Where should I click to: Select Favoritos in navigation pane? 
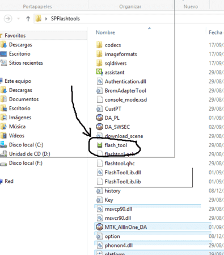tap(15, 35)
